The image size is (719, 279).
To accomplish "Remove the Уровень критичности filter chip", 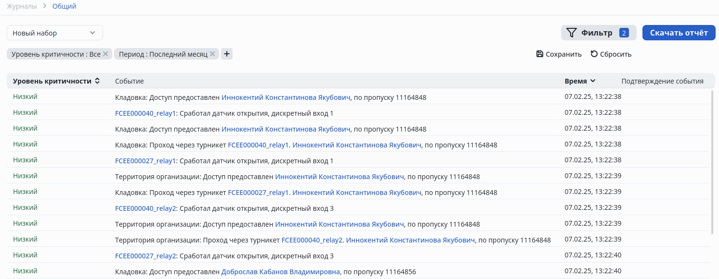I will pos(106,54).
